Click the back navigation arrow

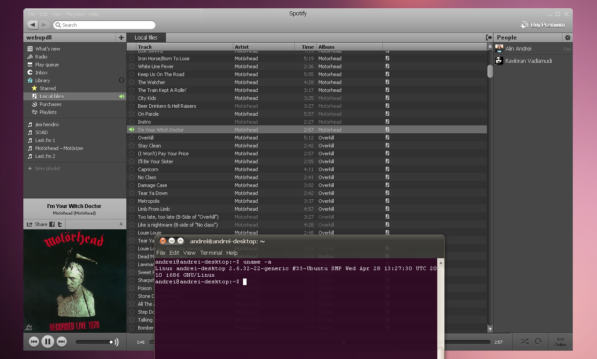click(x=33, y=25)
